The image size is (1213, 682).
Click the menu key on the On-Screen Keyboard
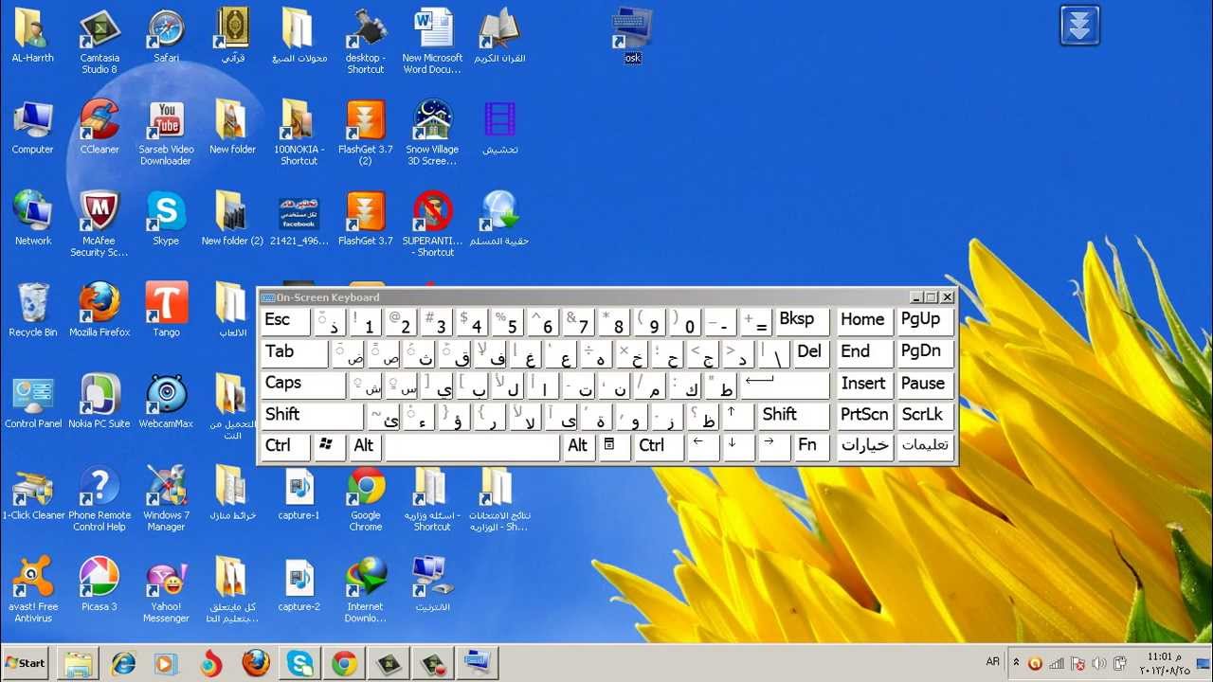pos(615,446)
